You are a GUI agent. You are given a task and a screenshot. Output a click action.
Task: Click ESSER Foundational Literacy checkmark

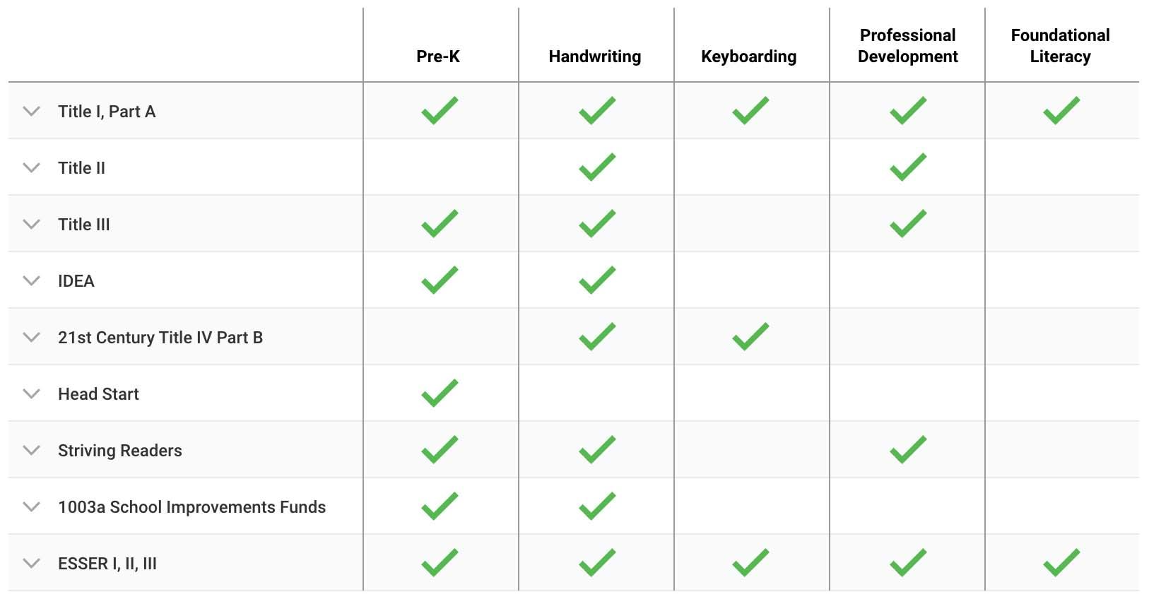point(1061,563)
